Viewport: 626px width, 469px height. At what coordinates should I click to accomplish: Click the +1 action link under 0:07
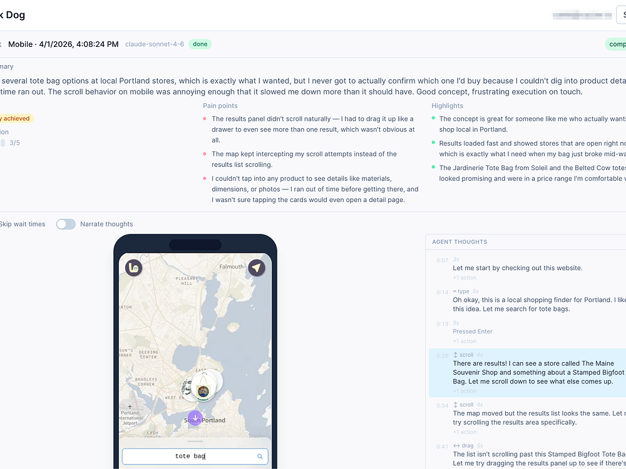point(464,278)
